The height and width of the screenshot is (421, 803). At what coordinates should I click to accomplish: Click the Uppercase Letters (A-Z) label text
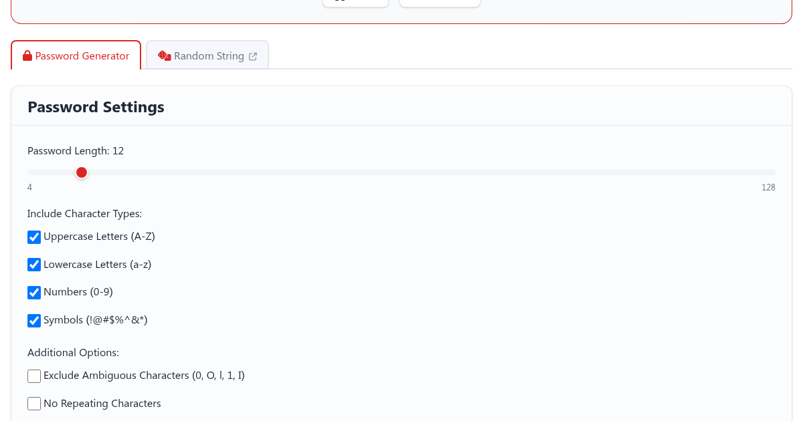tap(99, 237)
